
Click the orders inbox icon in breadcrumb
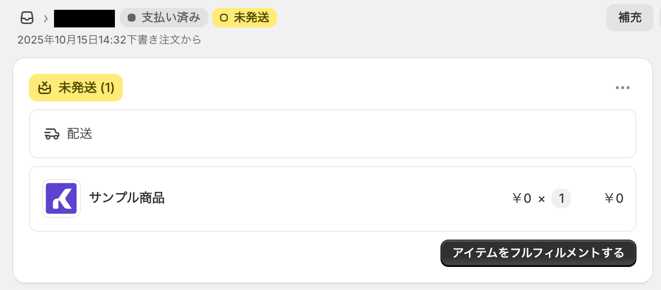(x=27, y=18)
